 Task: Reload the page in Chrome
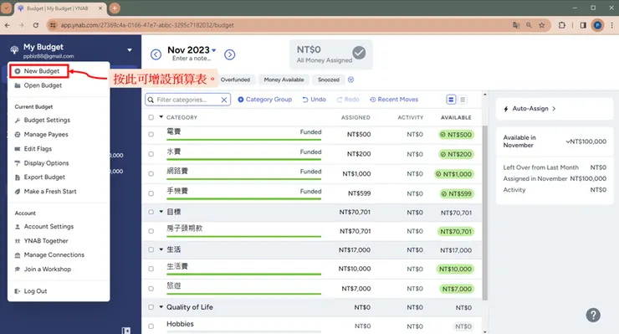35,25
